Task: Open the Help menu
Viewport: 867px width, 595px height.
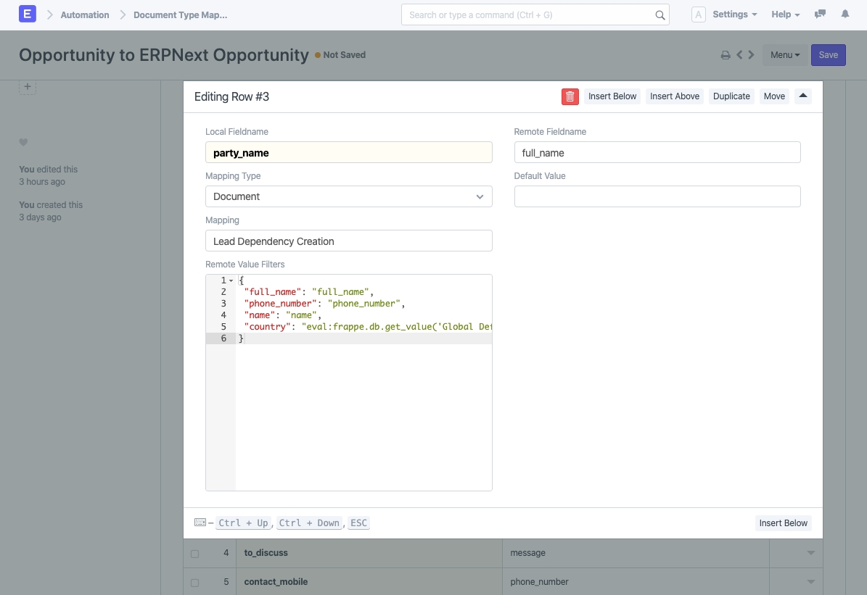Action: (x=785, y=14)
